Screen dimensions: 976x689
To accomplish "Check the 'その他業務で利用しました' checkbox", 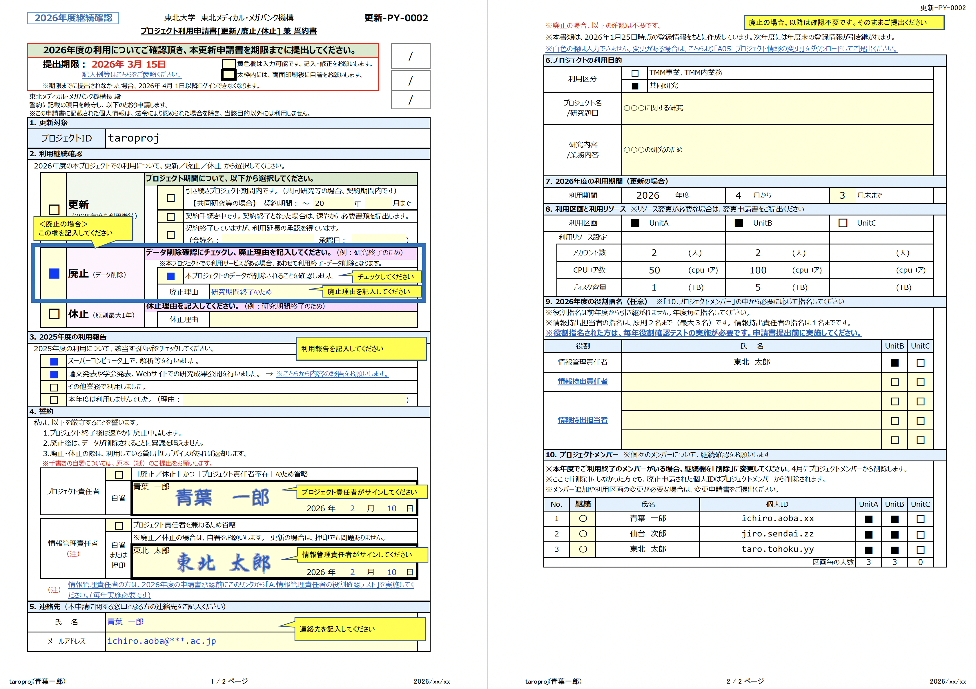I will [x=54, y=387].
